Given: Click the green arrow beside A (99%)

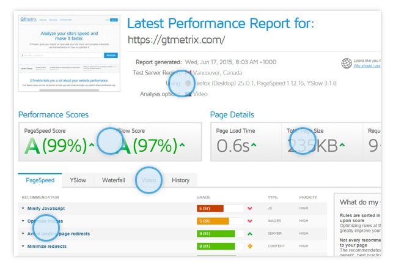Looking at the screenshot, I should (92, 145).
